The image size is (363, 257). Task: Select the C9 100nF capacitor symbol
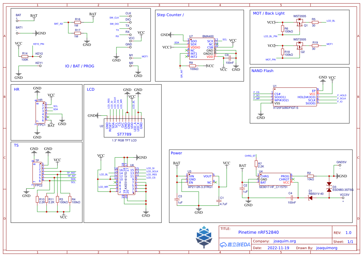(230, 58)
